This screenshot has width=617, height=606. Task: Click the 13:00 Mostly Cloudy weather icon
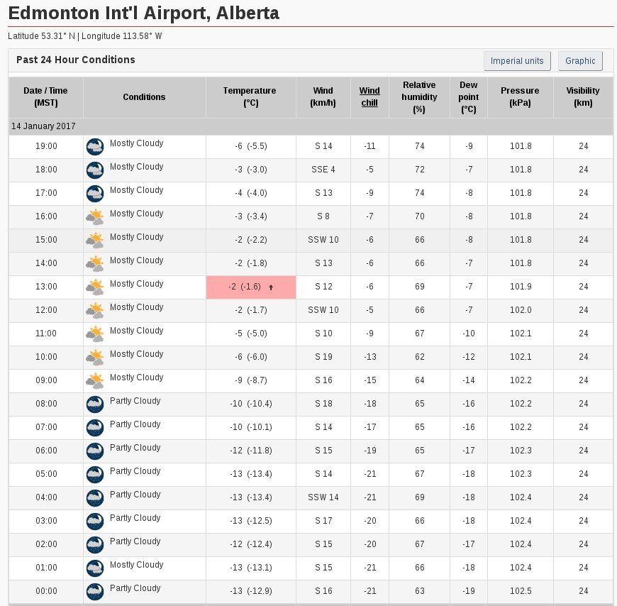click(95, 287)
